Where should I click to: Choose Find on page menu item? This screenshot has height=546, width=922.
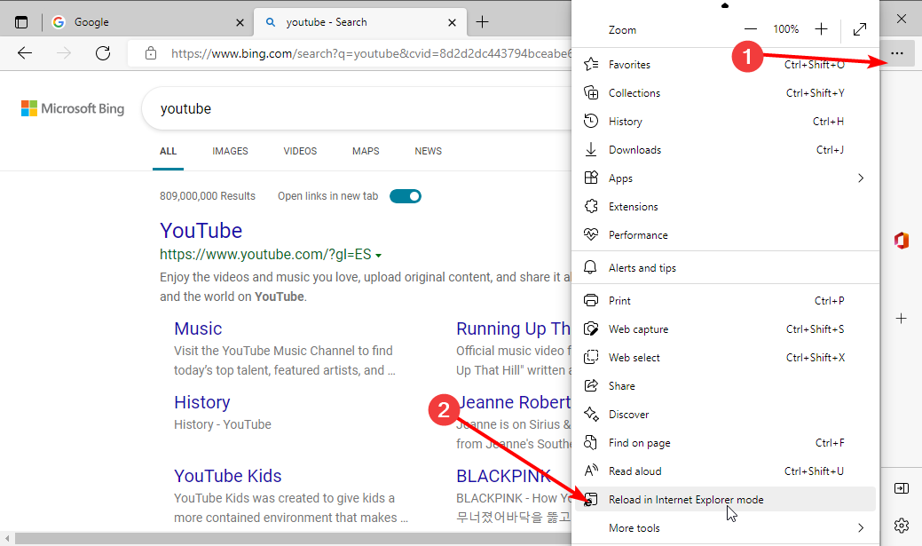[x=726, y=442]
